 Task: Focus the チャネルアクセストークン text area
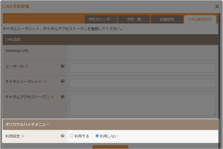click(x=143, y=105)
